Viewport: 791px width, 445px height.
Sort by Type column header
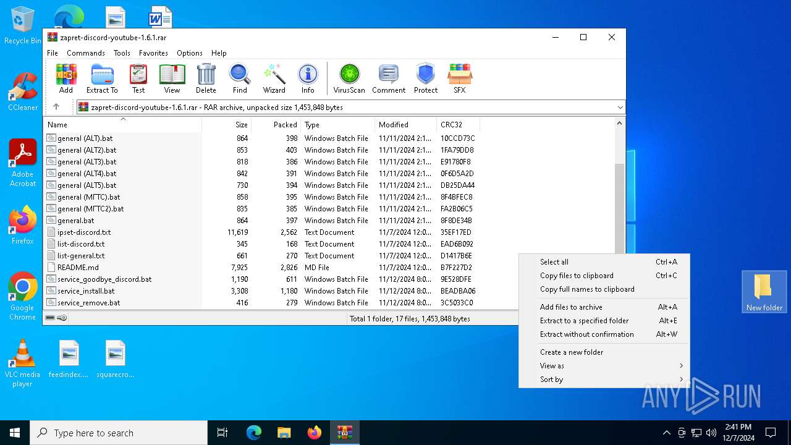337,124
